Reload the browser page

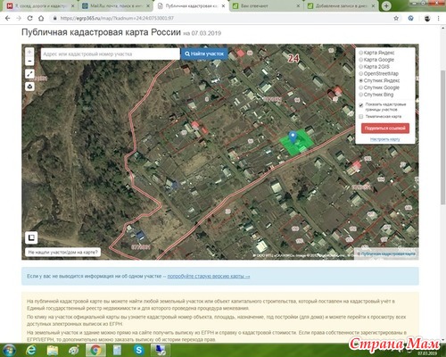click(x=29, y=19)
